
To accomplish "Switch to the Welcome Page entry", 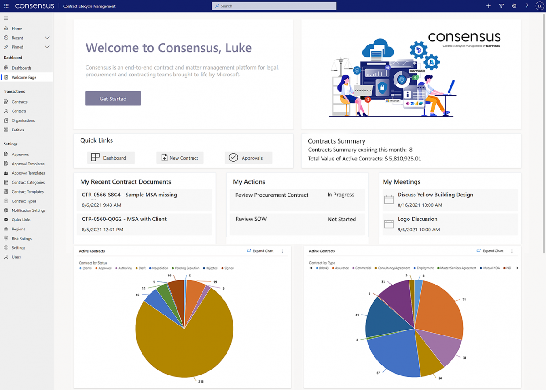I will coord(24,77).
